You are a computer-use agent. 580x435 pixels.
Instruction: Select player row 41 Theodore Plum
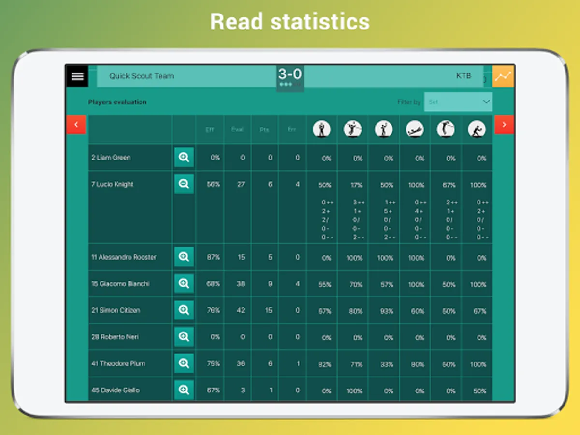point(290,363)
